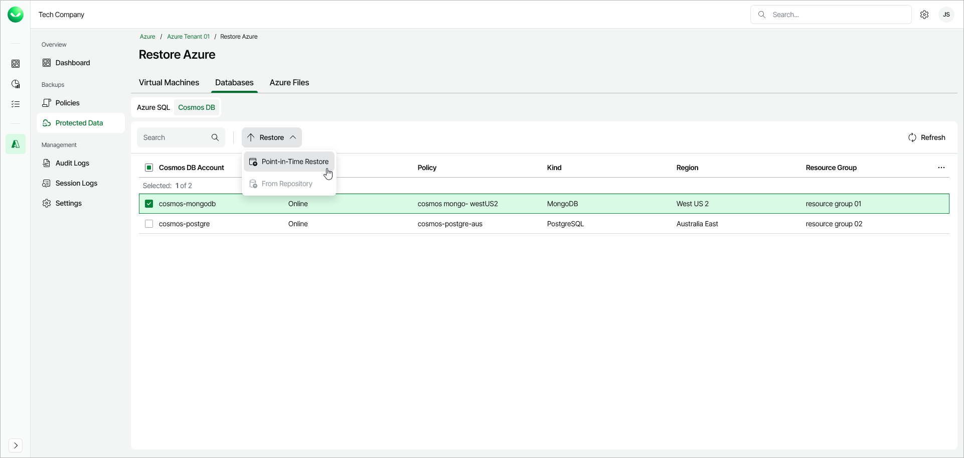
Task: Collapse the Restore dropdown button
Action: [x=272, y=137]
